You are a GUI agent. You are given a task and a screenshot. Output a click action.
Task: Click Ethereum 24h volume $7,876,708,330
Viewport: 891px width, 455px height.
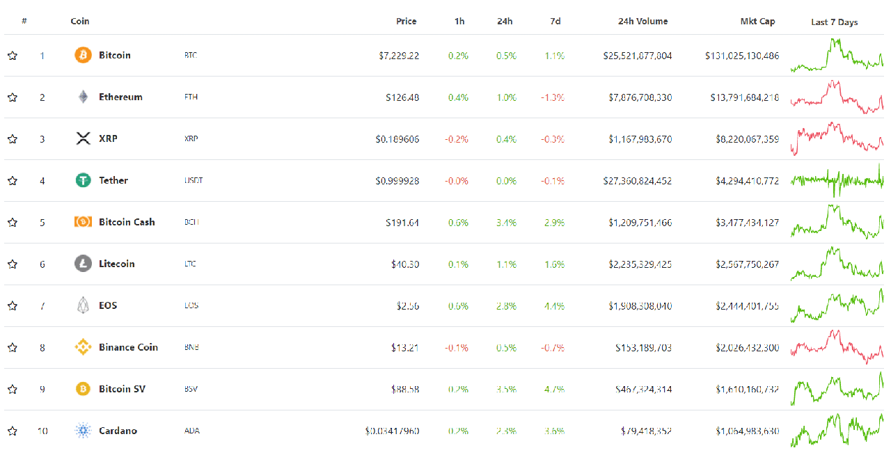click(x=640, y=97)
